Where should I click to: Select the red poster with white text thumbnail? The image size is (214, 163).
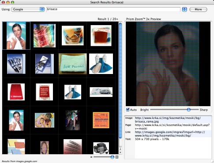[x=45, y=92]
